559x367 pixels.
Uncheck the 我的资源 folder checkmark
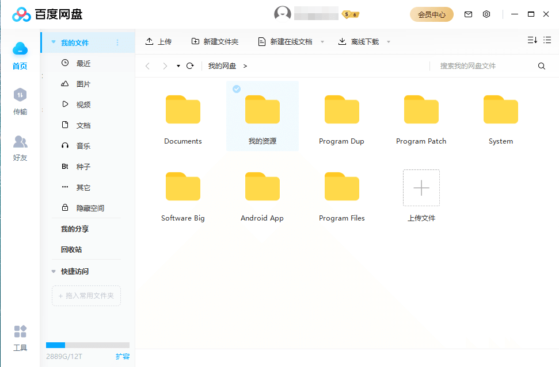click(237, 89)
